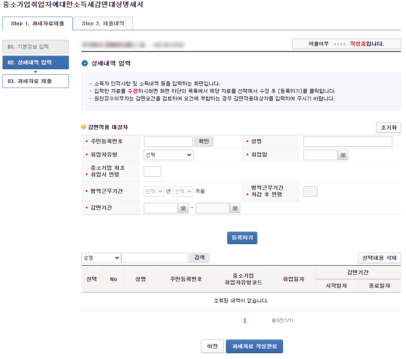Go to page 1 link
The image size is (406, 359).
point(245,320)
